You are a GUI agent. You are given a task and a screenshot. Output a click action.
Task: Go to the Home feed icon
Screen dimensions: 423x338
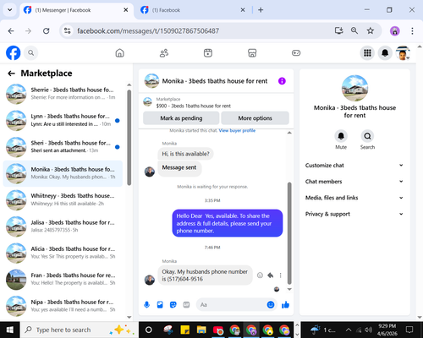pos(120,53)
